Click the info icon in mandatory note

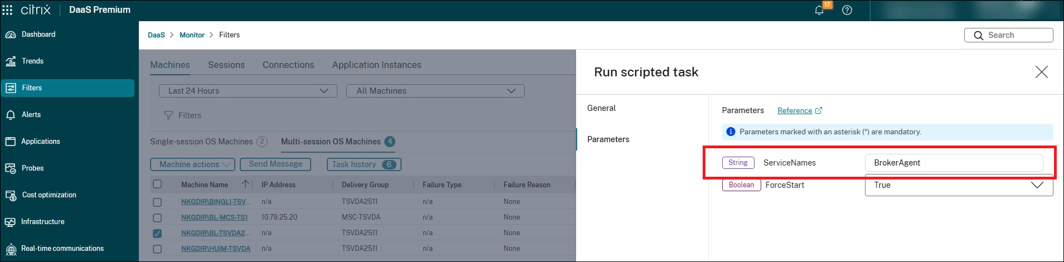[x=731, y=132]
